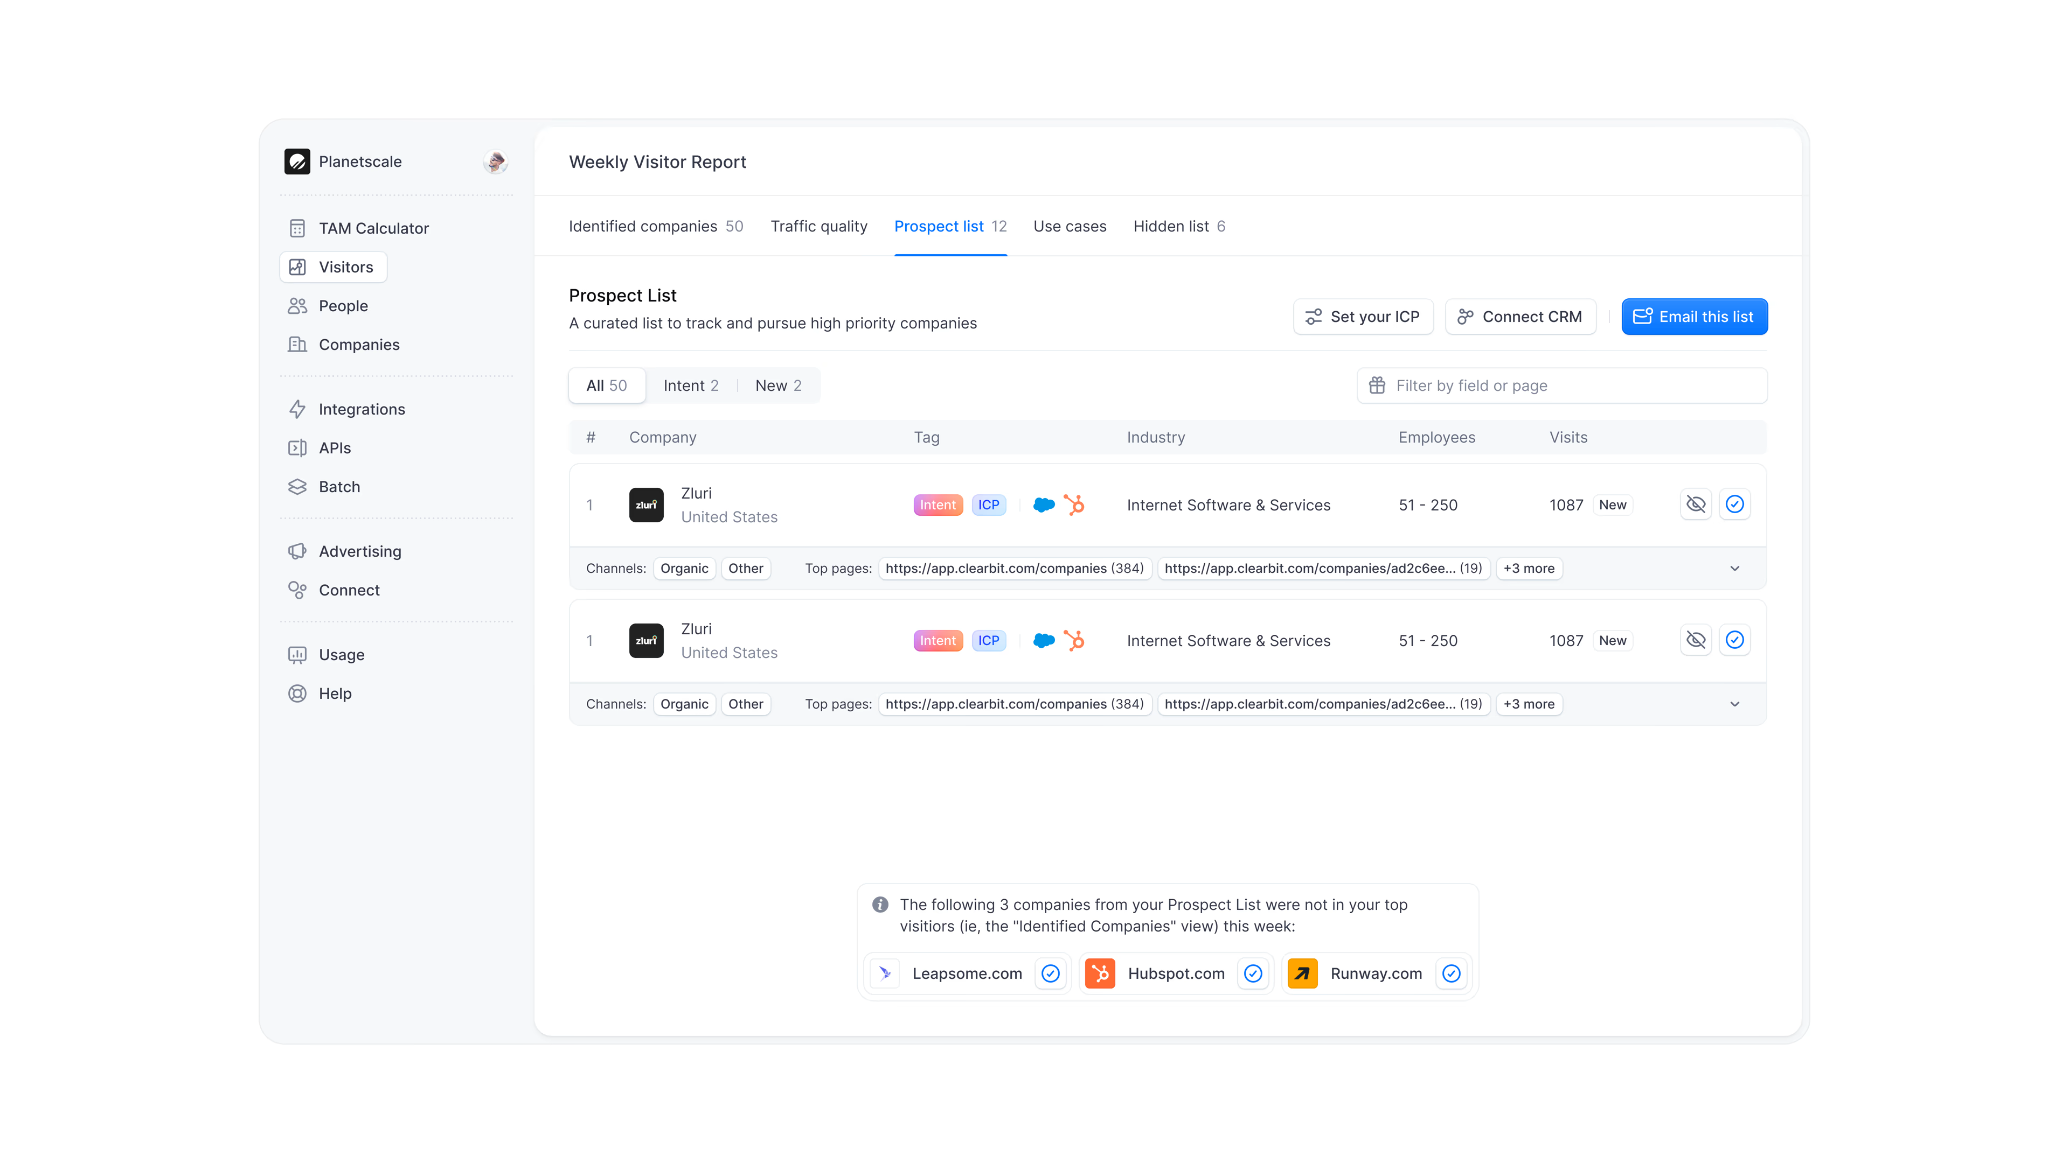Open the Advertising megaphone icon

[x=297, y=551]
